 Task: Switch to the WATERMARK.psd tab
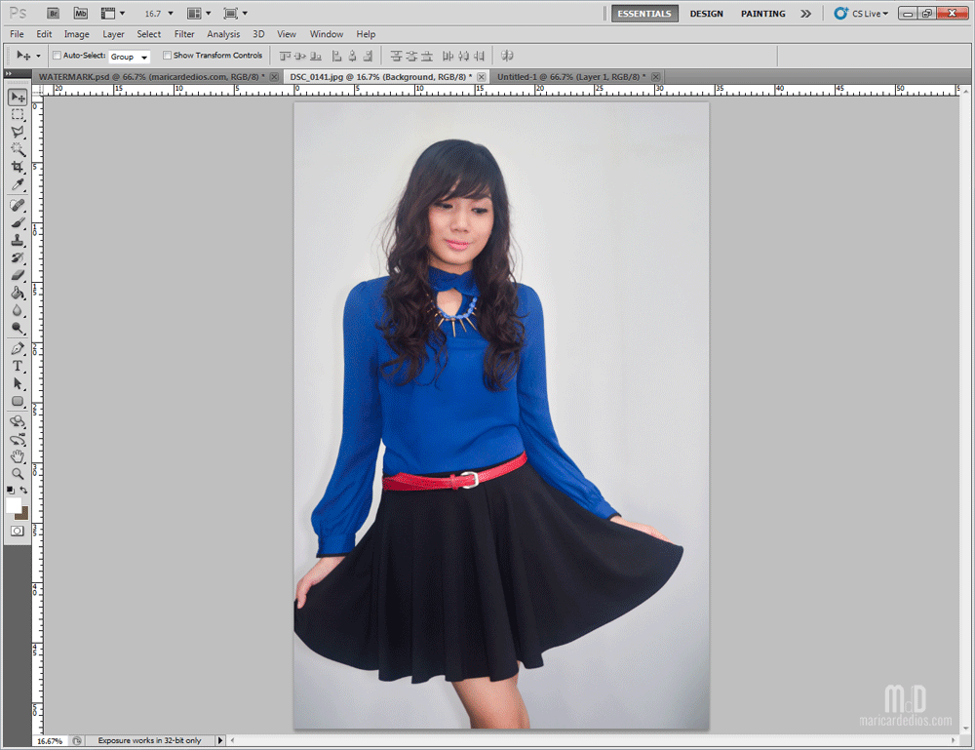click(152, 76)
